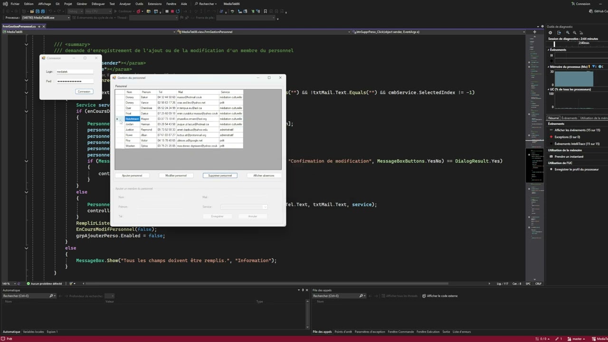Zoom in on the diagnostics timeline
Image resolution: width=608 pixels, height=342 pixels.
(x=567, y=33)
